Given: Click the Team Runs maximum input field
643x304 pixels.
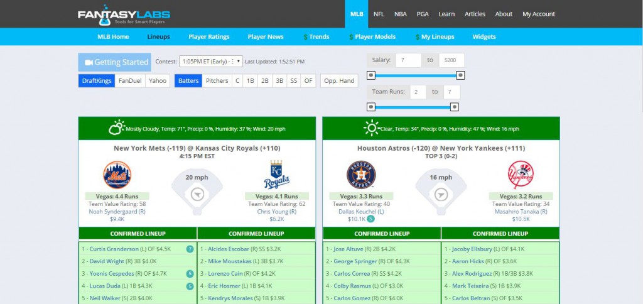Looking at the screenshot, I should 451,92.
